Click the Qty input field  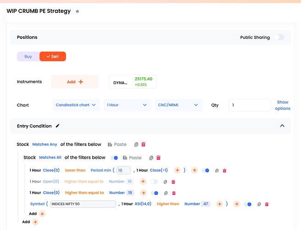tap(250, 105)
